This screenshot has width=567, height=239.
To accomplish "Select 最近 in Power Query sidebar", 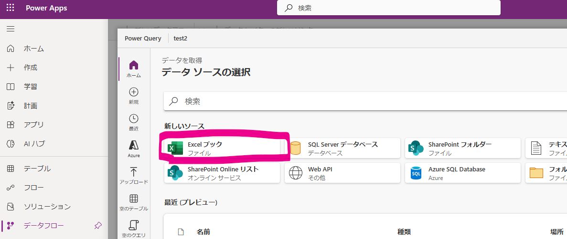I will [134, 122].
